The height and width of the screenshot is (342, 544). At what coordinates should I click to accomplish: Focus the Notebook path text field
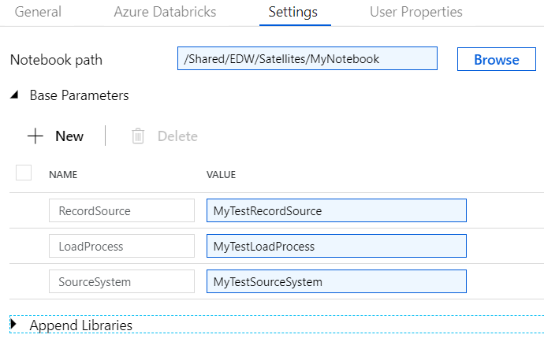pos(307,59)
